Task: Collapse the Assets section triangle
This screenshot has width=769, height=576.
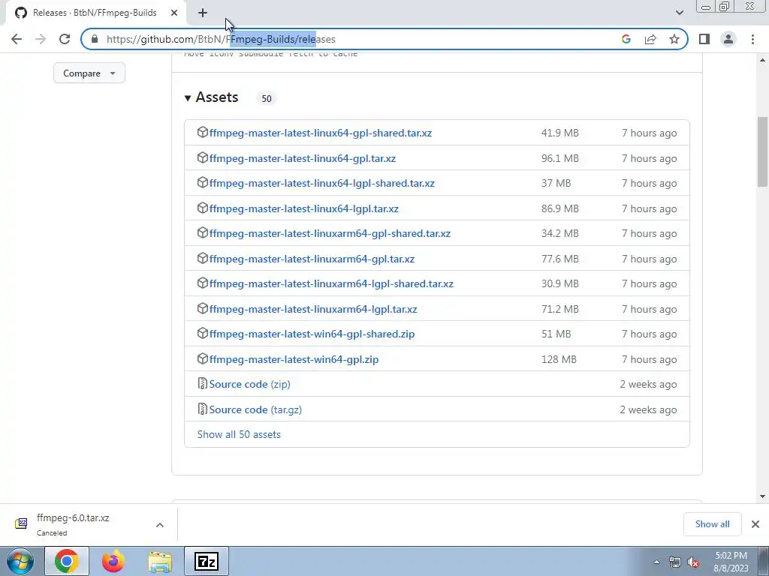Action: point(188,98)
